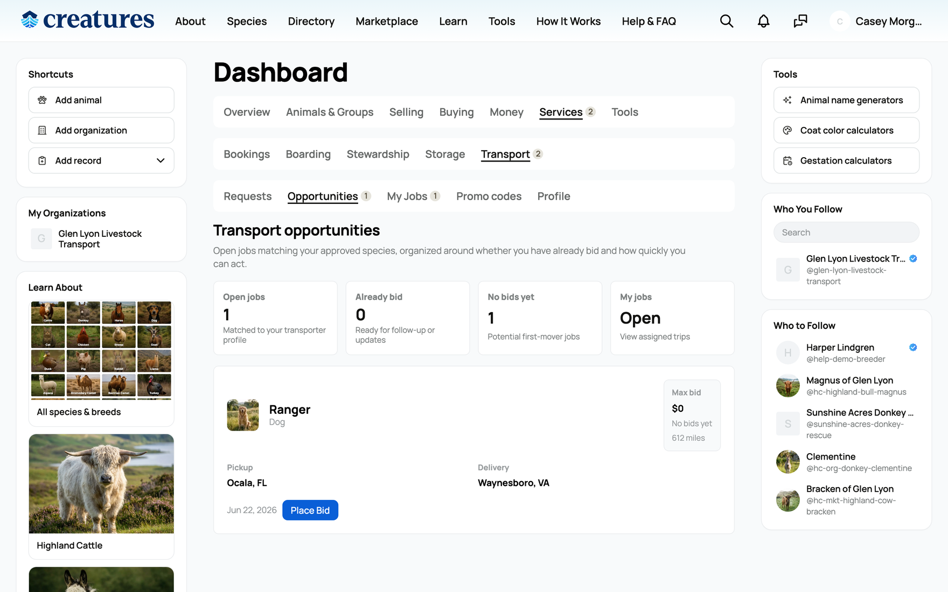Click the Already bid stat card
The width and height of the screenshot is (948, 592).
click(x=407, y=318)
